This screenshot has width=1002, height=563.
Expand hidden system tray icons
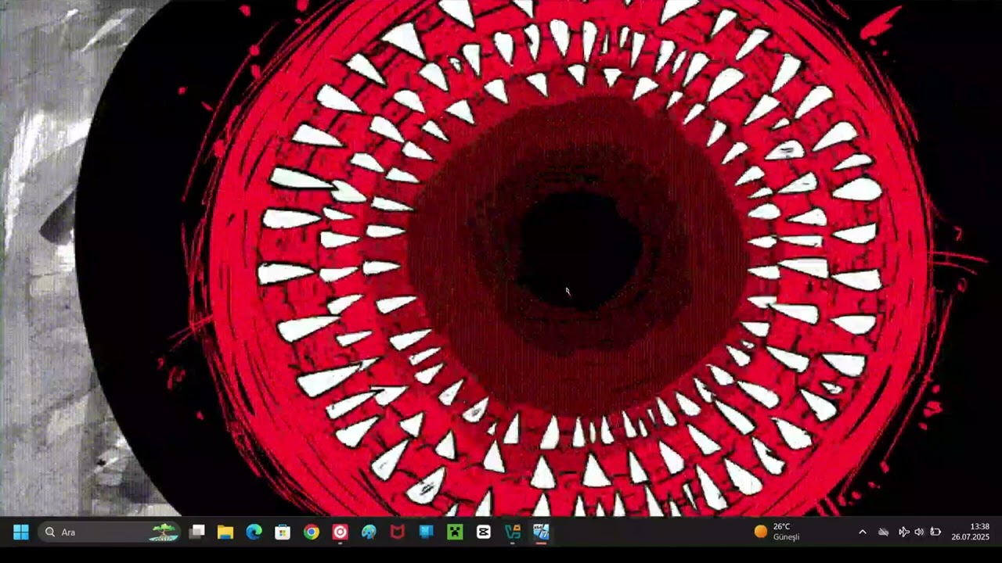click(863, 533)
